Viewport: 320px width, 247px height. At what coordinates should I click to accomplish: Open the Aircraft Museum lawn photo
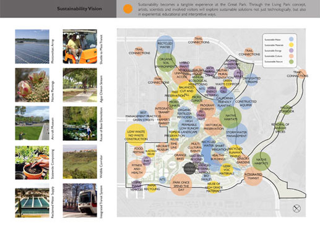pyautogui.click(x=32, y=123)
